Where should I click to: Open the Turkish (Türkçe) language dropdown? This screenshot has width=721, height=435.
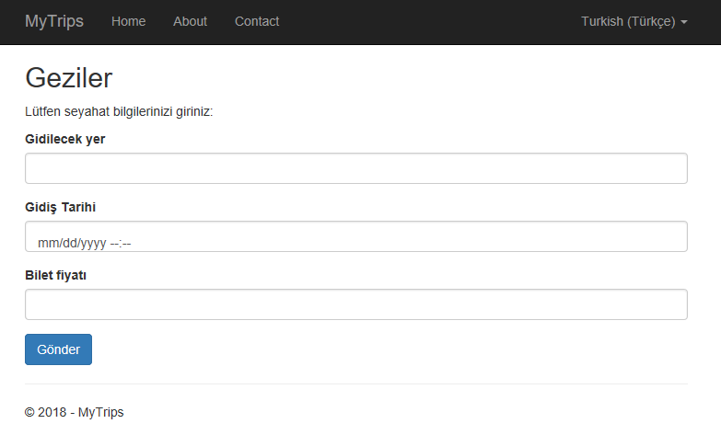click(628, 21)
